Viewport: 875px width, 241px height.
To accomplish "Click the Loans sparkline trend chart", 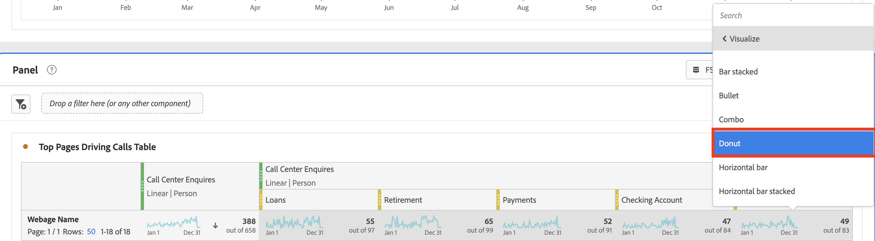I will coord(294,222).
